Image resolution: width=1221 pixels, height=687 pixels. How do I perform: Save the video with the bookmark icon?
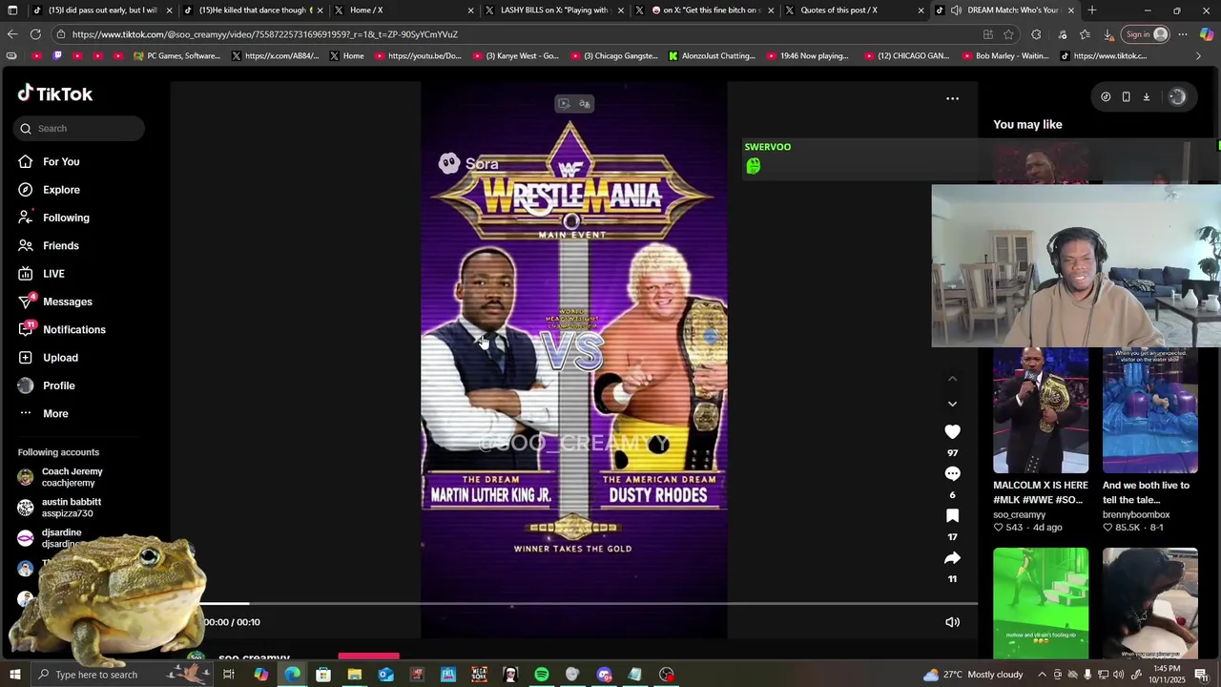pyautogui.click(x=952, y=516)
